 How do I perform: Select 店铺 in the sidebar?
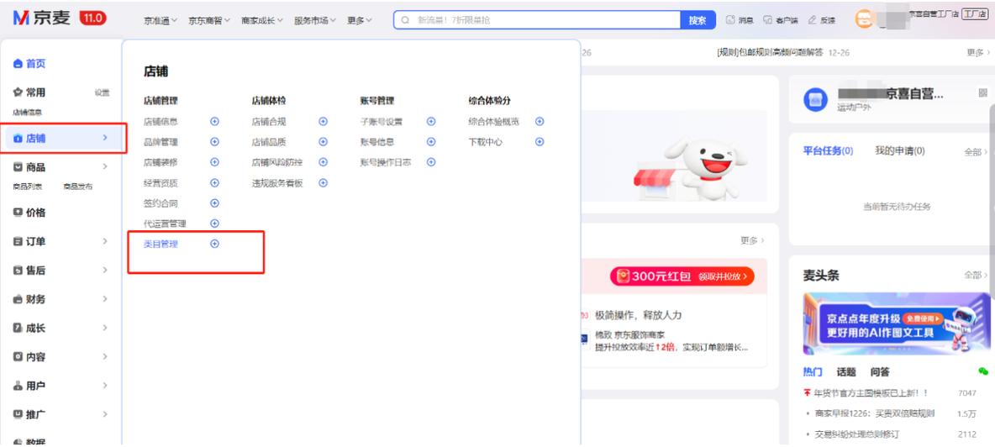click(x=63, y=139)
